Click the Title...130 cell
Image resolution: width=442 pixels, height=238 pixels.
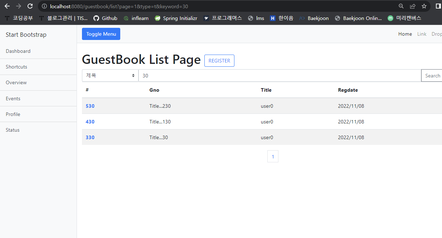click(160, 122)
